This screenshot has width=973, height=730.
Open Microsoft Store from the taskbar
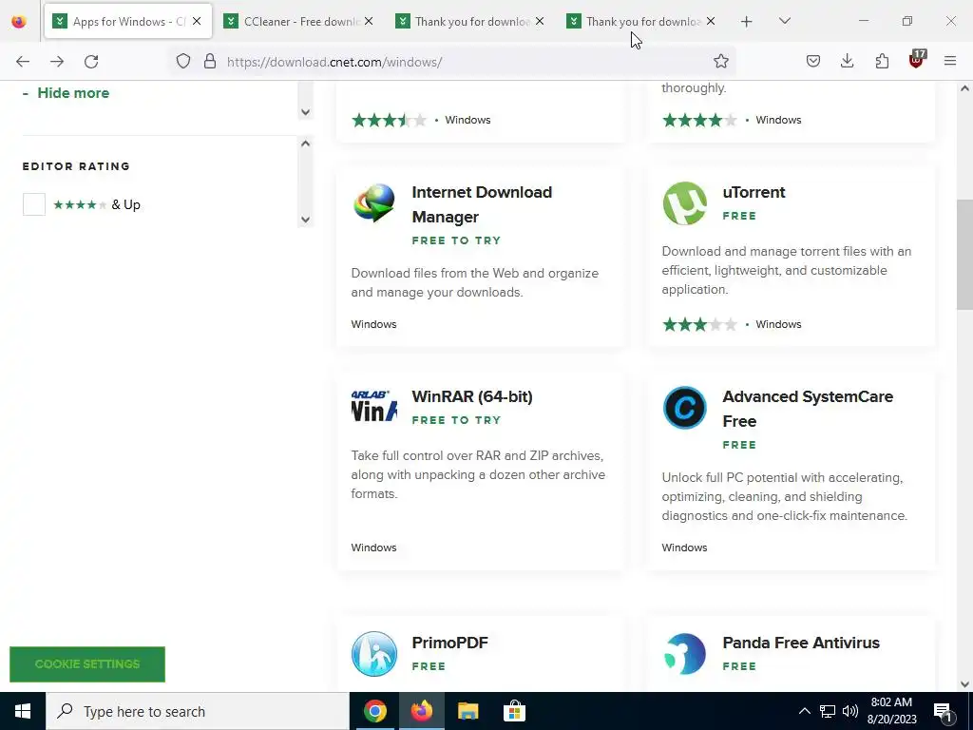coord(514,711)
